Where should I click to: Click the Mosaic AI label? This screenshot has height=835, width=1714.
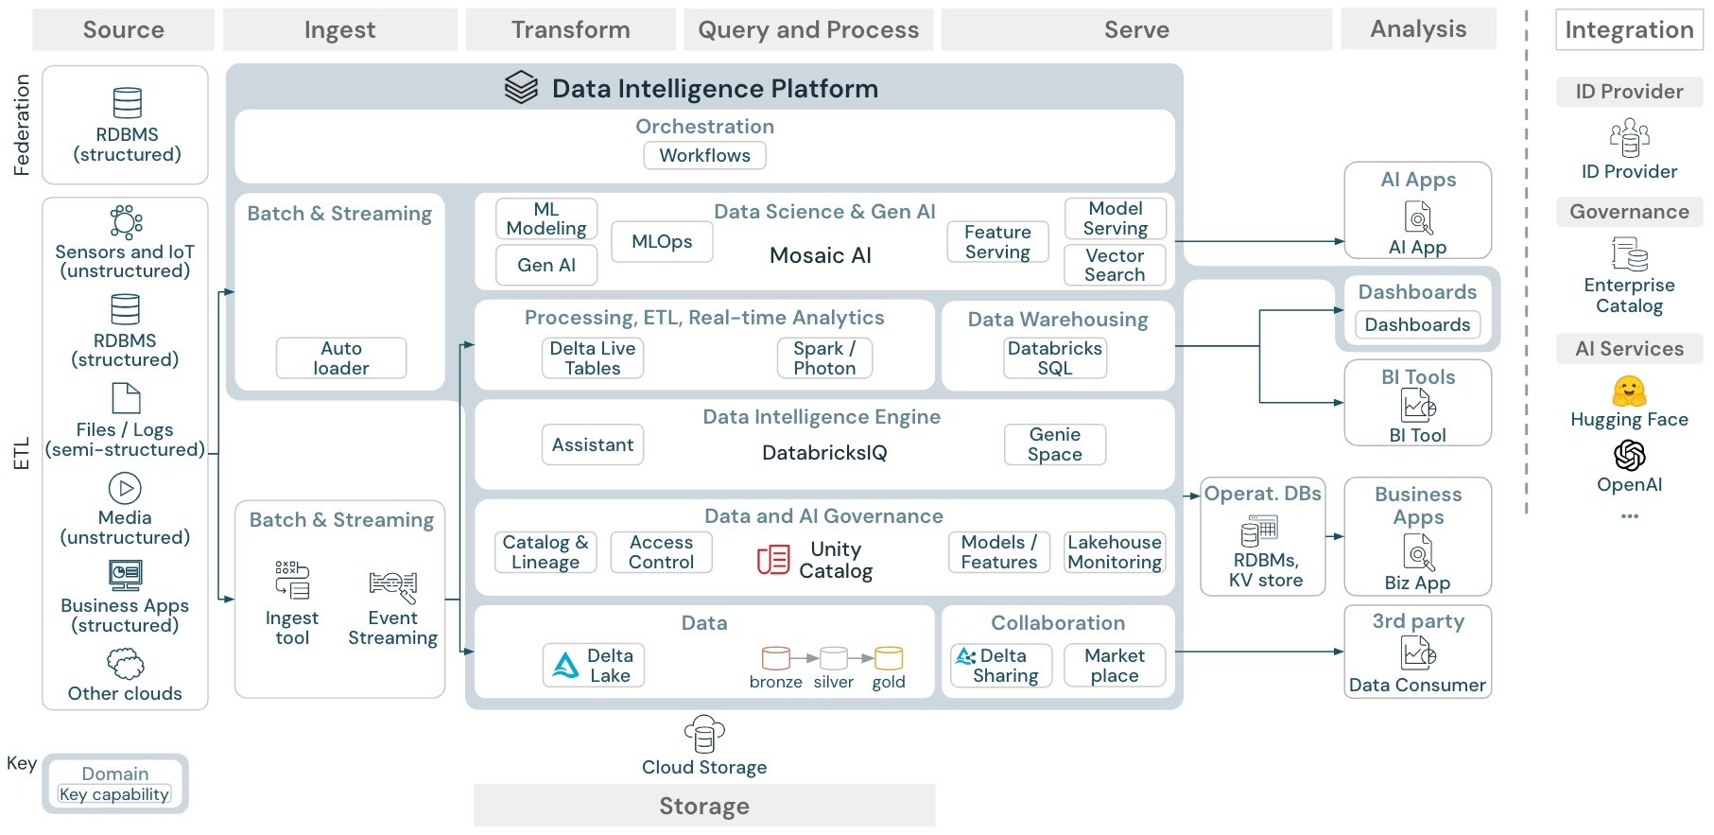821,255
